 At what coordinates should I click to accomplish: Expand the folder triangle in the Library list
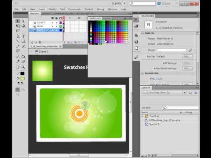142,116
